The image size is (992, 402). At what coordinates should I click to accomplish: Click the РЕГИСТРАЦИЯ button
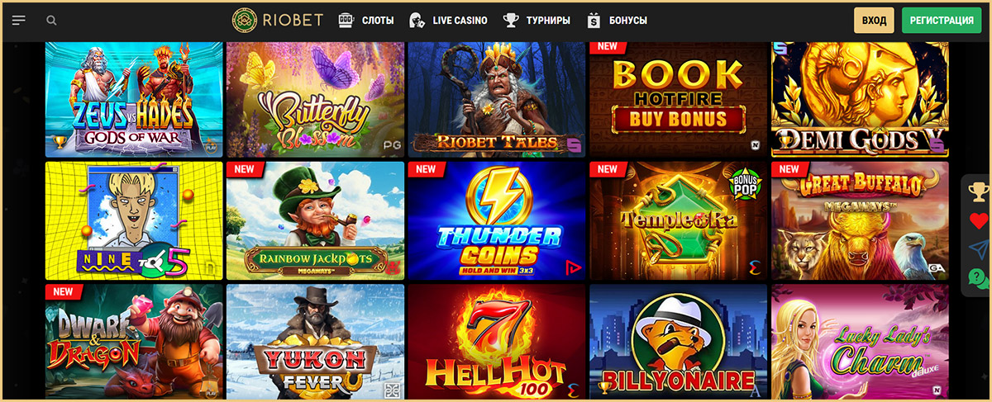[x=942, y=20]
